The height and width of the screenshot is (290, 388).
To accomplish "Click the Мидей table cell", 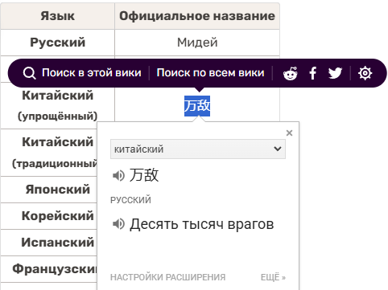I will tap(197, 43).
